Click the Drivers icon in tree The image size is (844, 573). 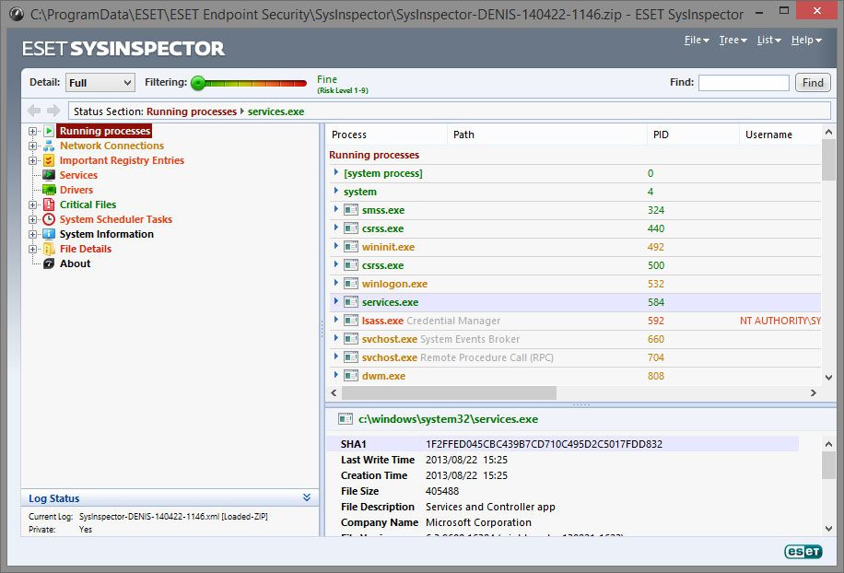pyautogui.click(x=49, y=190)
